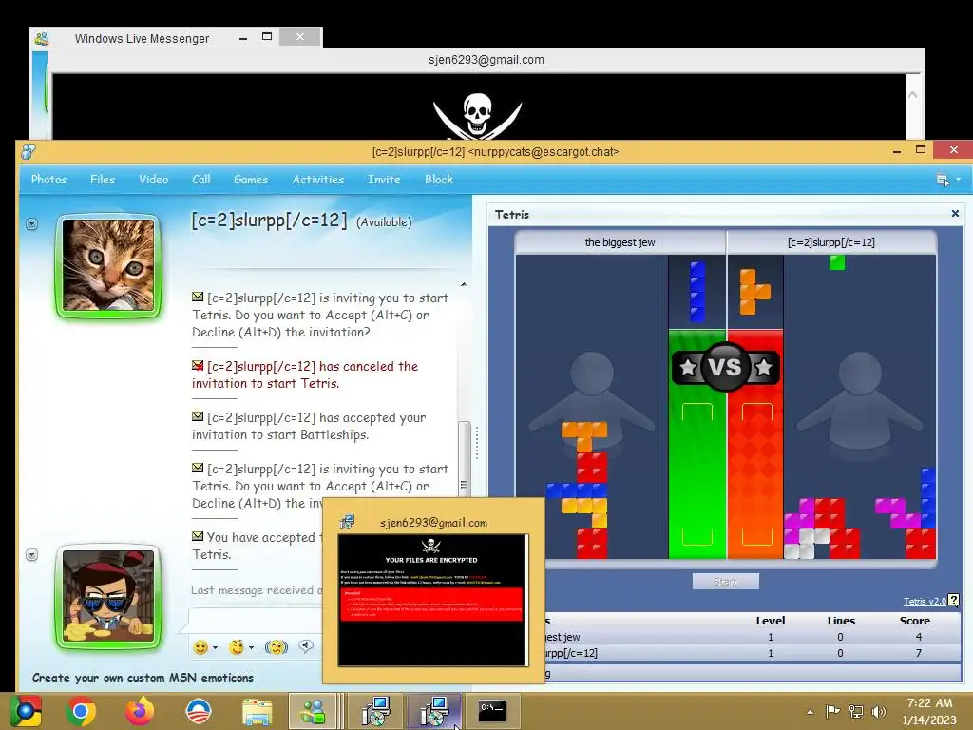
Task: Expand the smiley emoticon dropdown arrow
Action: point(216,647)
